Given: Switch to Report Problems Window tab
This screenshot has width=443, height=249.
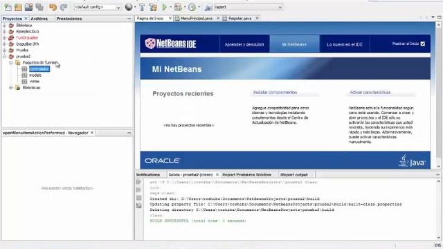Looking at the screenshot, I should 246,175.
